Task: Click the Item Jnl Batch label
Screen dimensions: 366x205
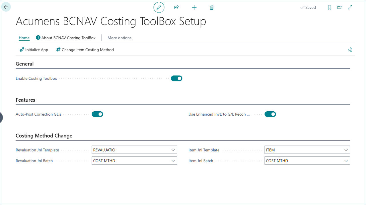Action: coord(201,161)
